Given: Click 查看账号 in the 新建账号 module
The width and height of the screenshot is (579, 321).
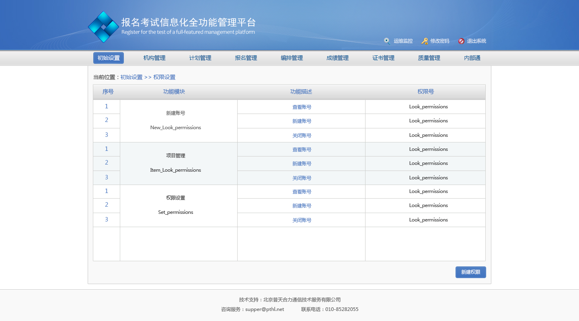Looking at the screenshot, I should pyautogui.click(x=302, y=107).
